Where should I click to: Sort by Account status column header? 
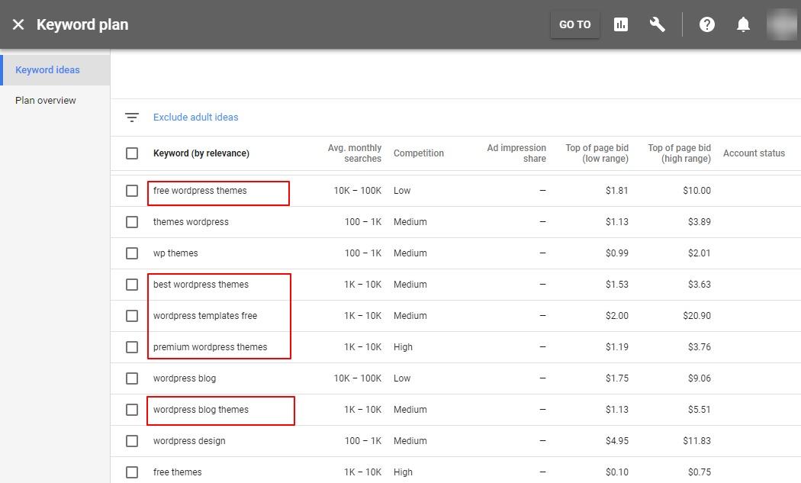click(754, 153)
